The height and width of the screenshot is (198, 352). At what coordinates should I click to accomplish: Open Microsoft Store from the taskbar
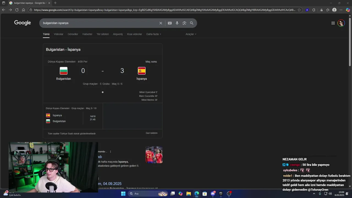coord(205,194)
